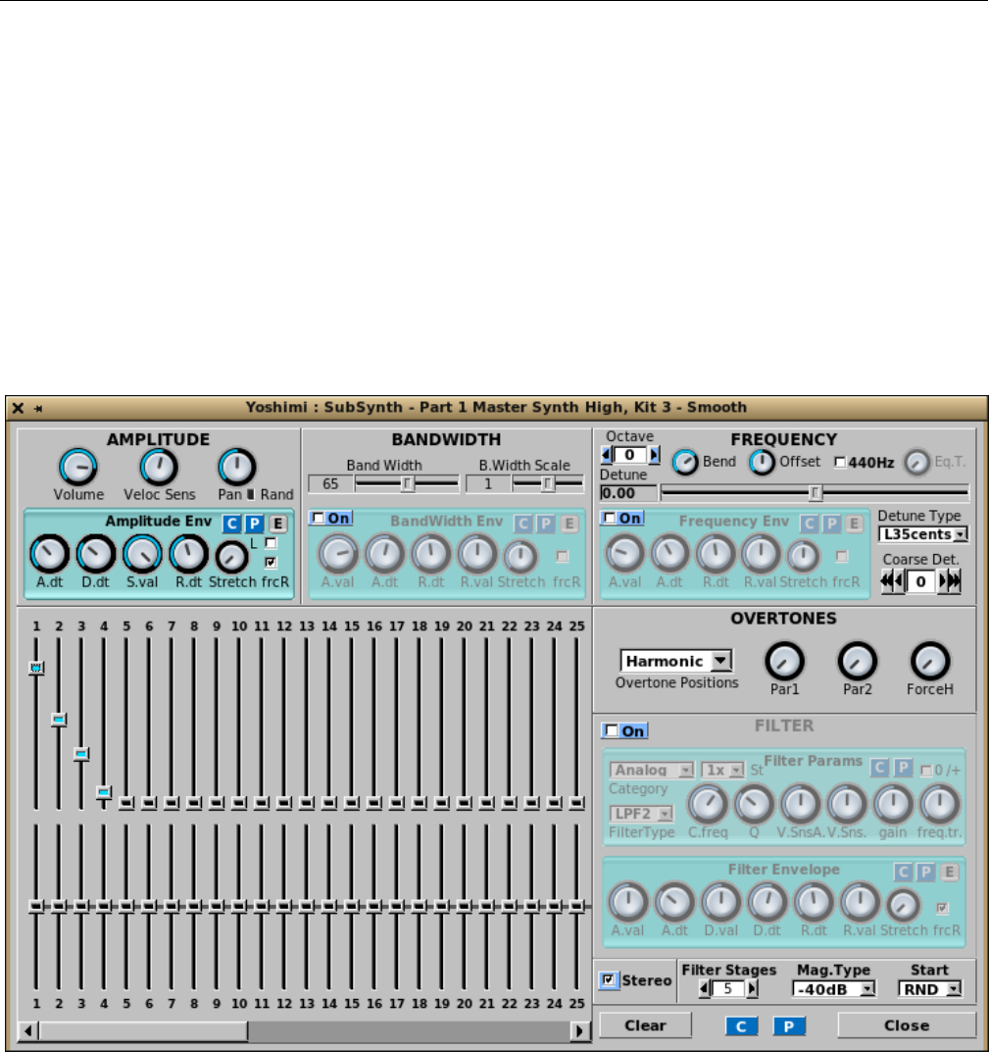Open the 1x filter stages dropdown
Screen dimensions: 989x1052
pos(722,771)
